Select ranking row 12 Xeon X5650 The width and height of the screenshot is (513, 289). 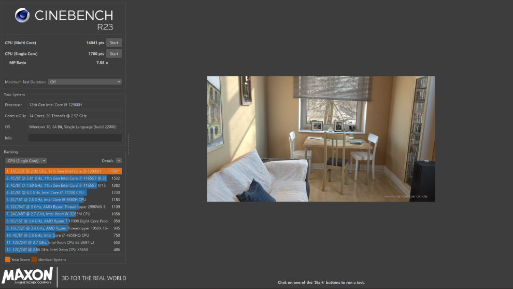click(63, 250)
